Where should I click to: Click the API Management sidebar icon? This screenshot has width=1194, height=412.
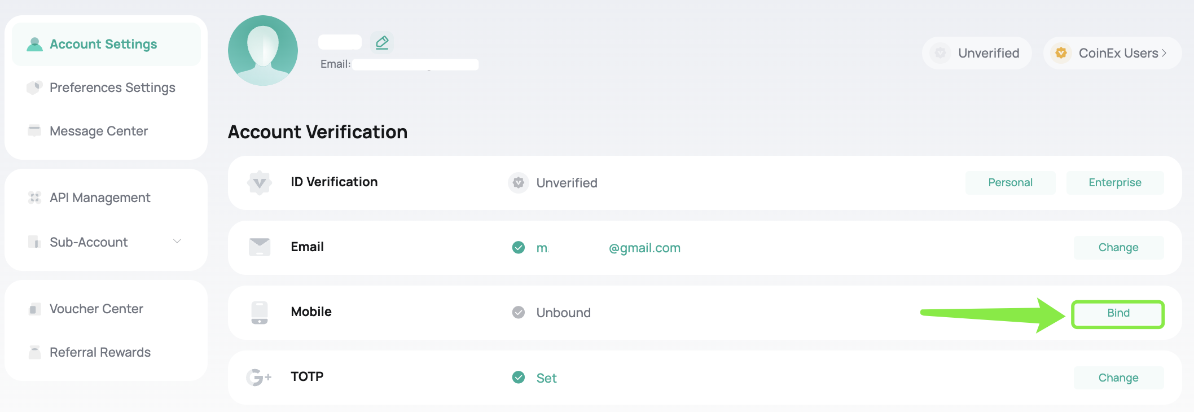pos(35,198)
